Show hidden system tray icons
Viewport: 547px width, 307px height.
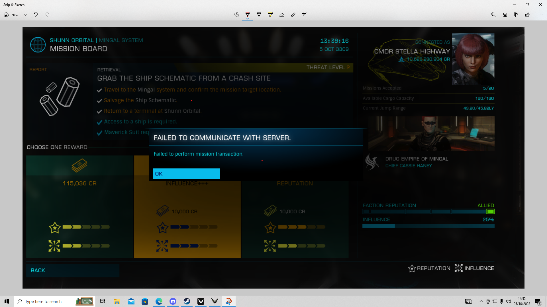click(x=481, y=301)
